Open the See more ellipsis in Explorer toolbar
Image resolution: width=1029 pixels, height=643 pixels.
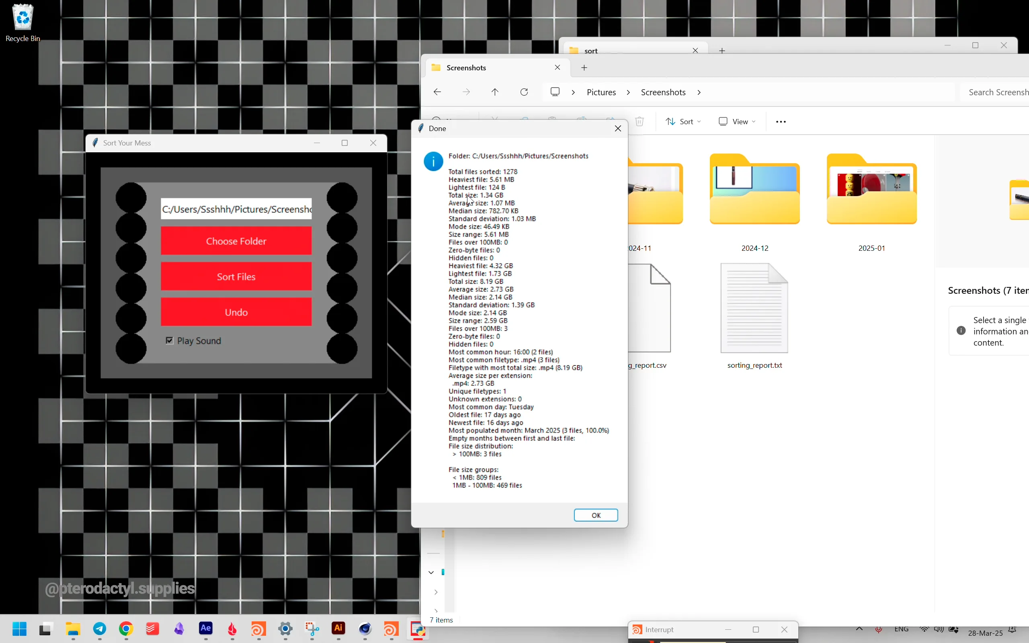[781, 122]
